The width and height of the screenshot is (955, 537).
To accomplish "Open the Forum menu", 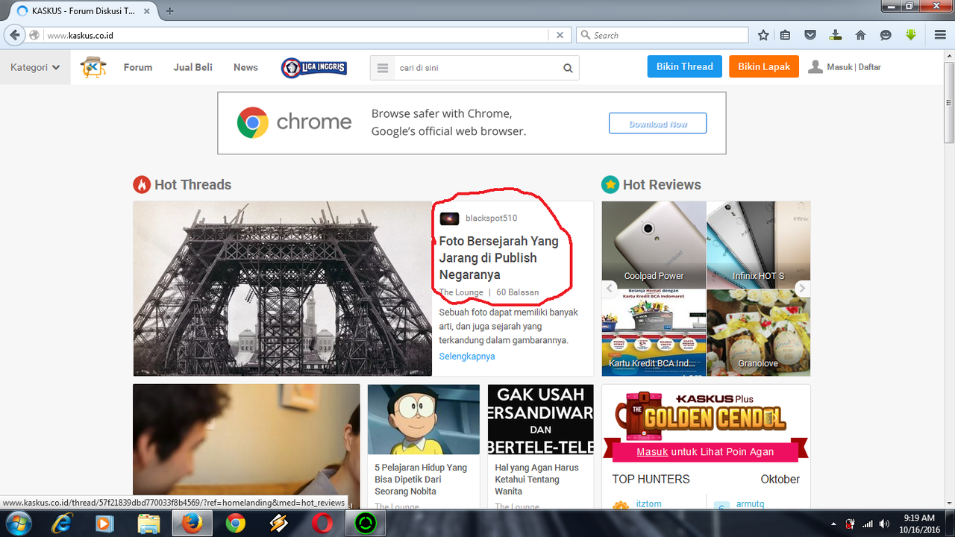I will [138, 67].
